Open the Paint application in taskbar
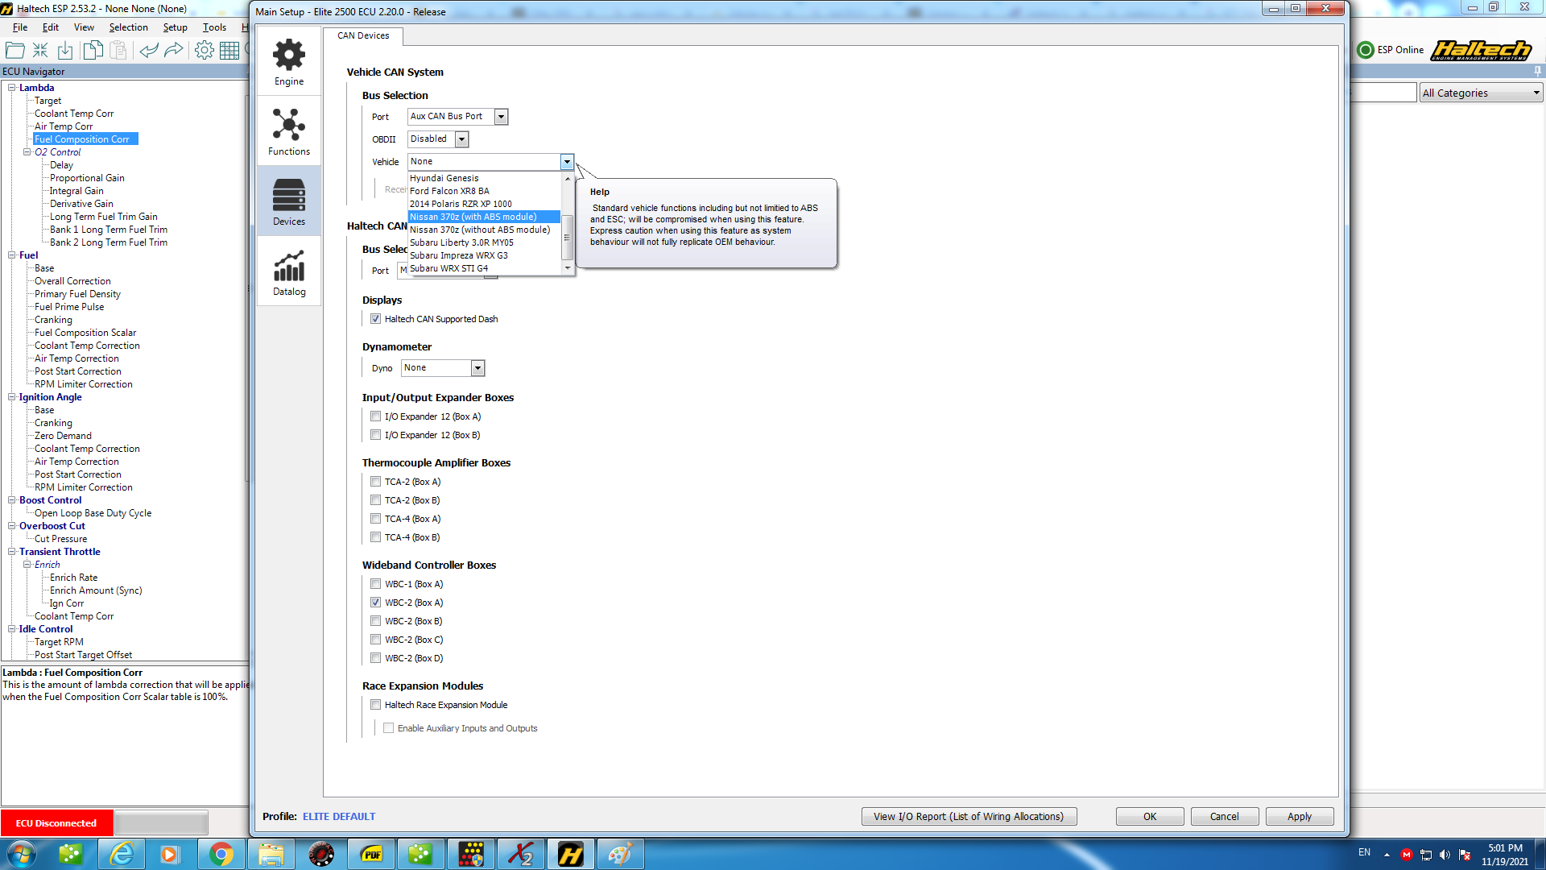This screenshot has height=870, width=1546. (619, 854)
